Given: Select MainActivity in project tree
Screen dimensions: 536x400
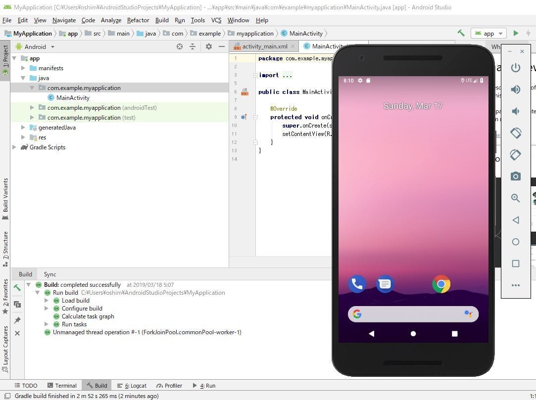Looking at the screenshot, I should pos(73,98).
